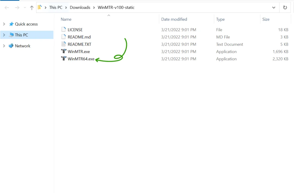The height and width of the screenshot is (193, 294).
Task: Select the WinMTR64.exe file name
Action: point(81,59)
